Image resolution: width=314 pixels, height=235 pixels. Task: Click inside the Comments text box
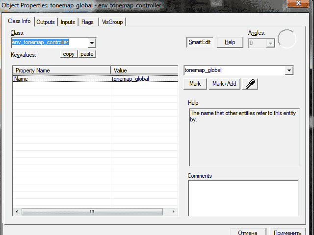243,197
